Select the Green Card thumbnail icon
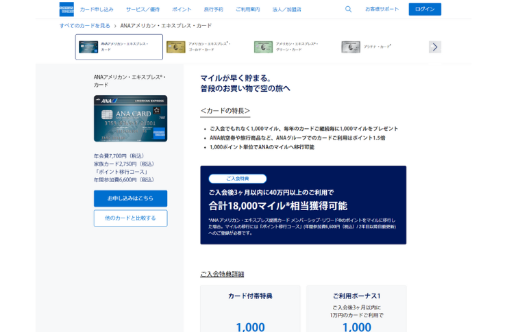 tap(263, 47)
